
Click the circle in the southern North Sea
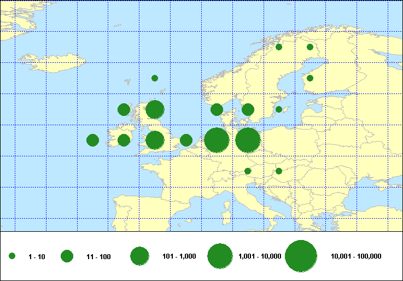[186, 140]
